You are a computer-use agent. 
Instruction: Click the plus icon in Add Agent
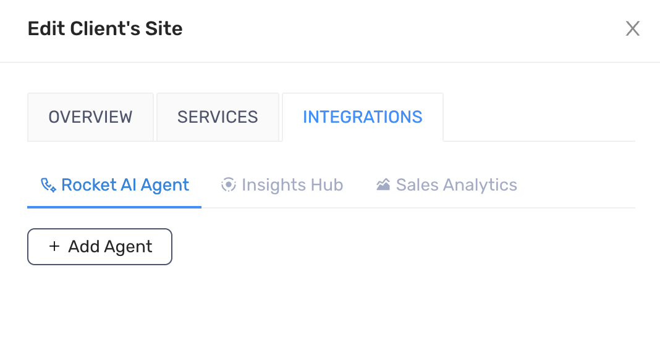(x=54, y=247)
